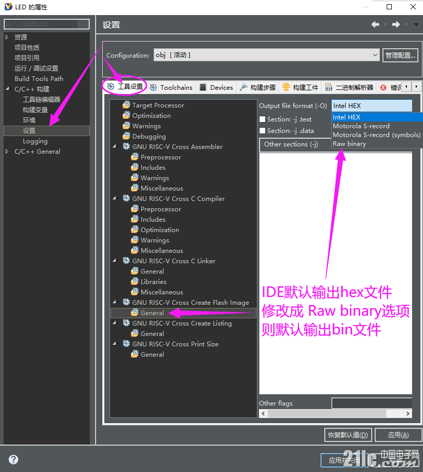Switch to the 构建步骤 tab

(258, 87)
